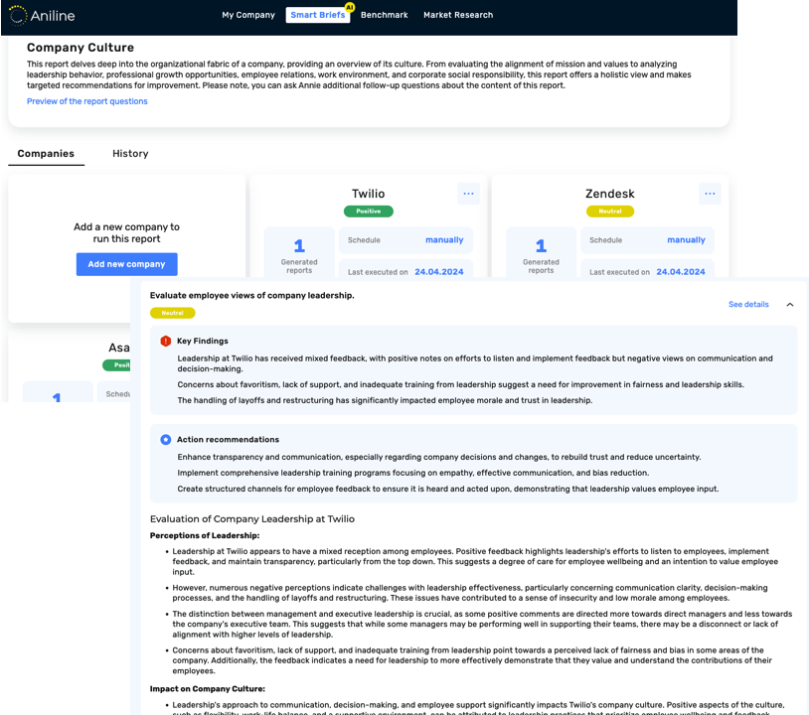Click See details link
Screen dimensions: 809x715
(x=748, y=305)
